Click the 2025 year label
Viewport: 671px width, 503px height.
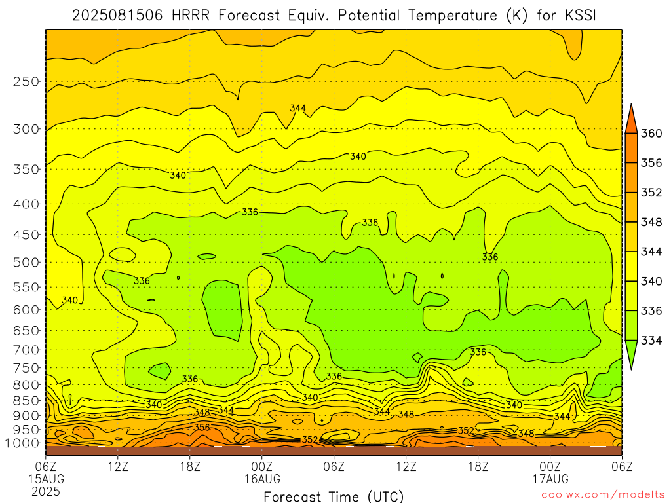click(x=46, y=491)
